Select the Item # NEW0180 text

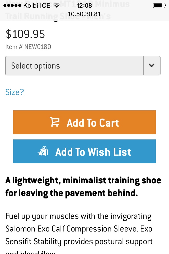coord(28,47)
